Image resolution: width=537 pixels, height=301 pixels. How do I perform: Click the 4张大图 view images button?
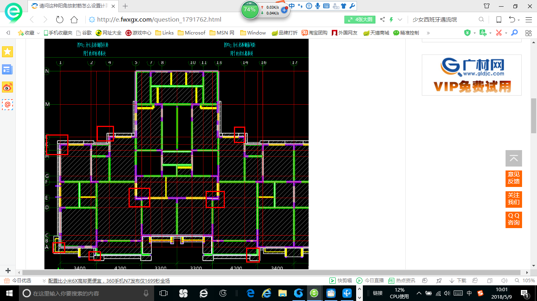(x=360, y=20)
